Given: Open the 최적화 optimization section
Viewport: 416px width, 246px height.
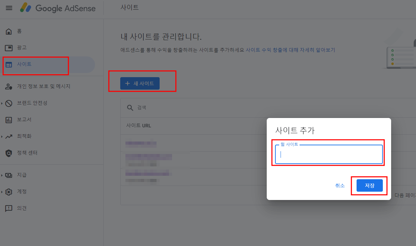Looking at the screenshot, I should [x=9, y=136].
